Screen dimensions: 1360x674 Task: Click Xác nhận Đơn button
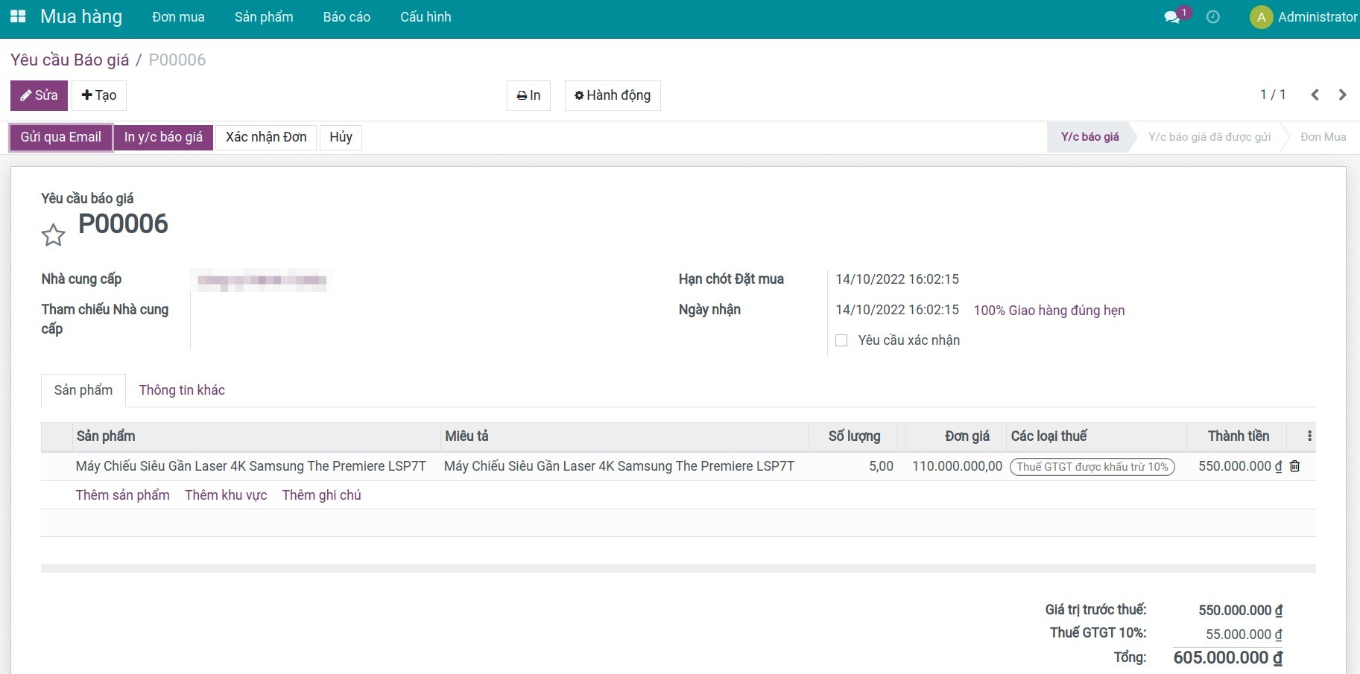266,137
